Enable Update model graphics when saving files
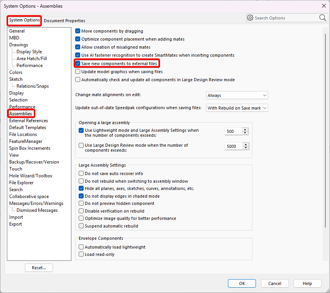Image resolution: width=330 pixels, height=293 pixels. tap(78, 72)
